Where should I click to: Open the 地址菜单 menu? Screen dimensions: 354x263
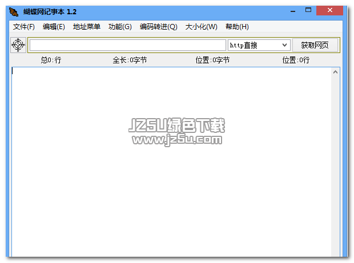point(87,27)
